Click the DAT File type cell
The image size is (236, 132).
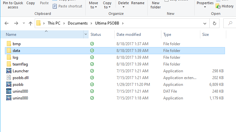coord(170,91)
